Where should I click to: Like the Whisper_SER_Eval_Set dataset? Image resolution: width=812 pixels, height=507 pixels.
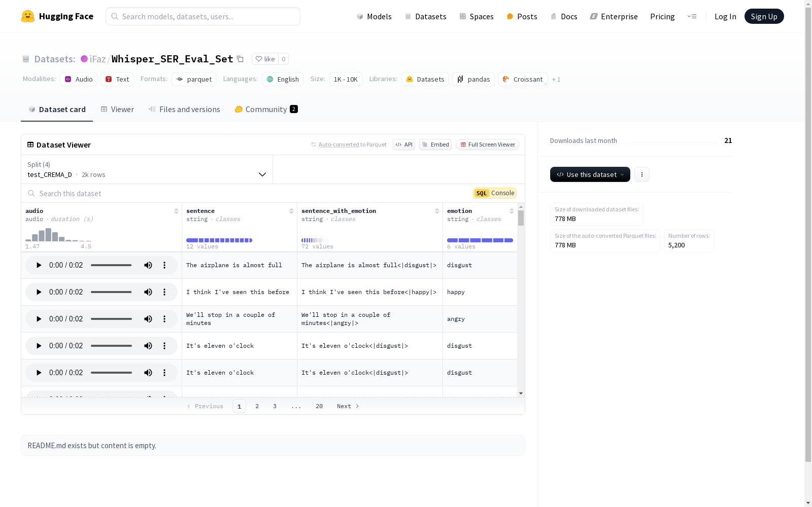pos(265,59)
